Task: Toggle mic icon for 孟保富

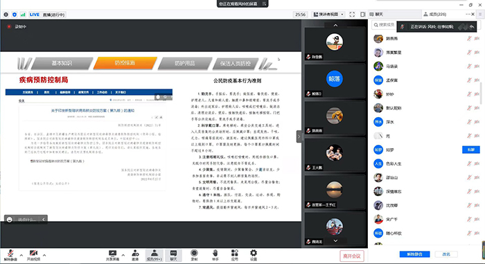Action: (469, 80)
